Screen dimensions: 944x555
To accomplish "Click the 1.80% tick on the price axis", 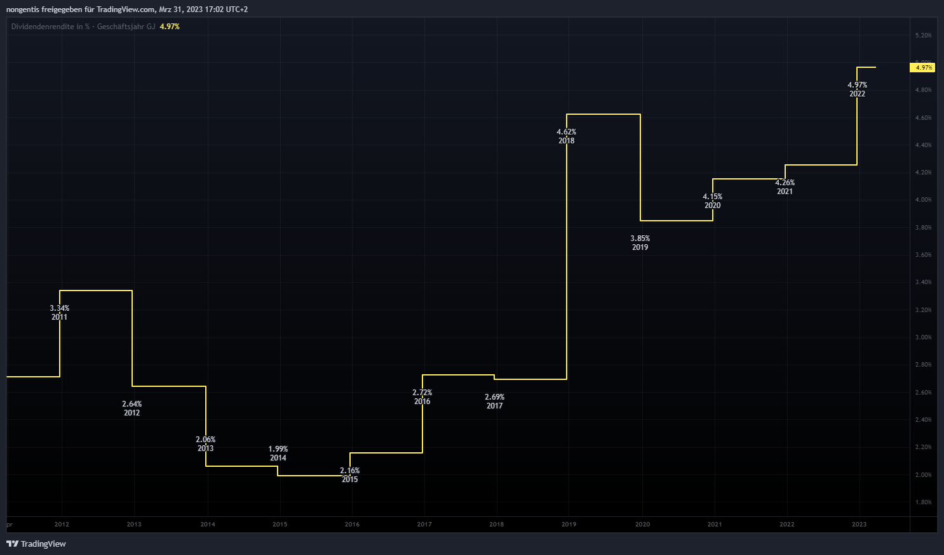I will click(923, 502).
